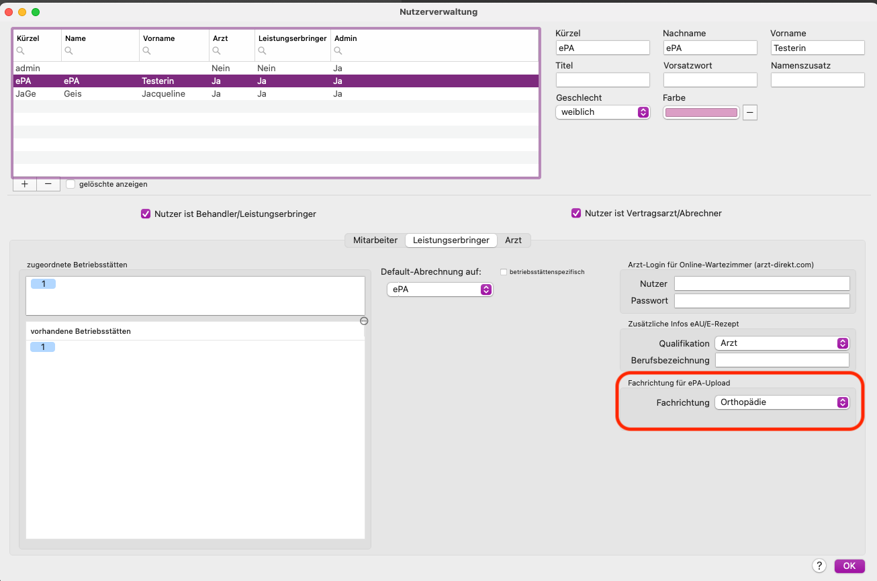Click search icon under Leistungserbringer column
The width and height of the screenshot is (877, 581).
(263, 51)
